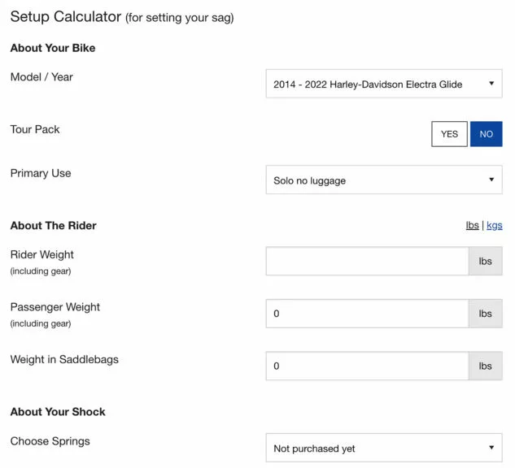Click the About Your Shock heading

(x=58, y=412)
